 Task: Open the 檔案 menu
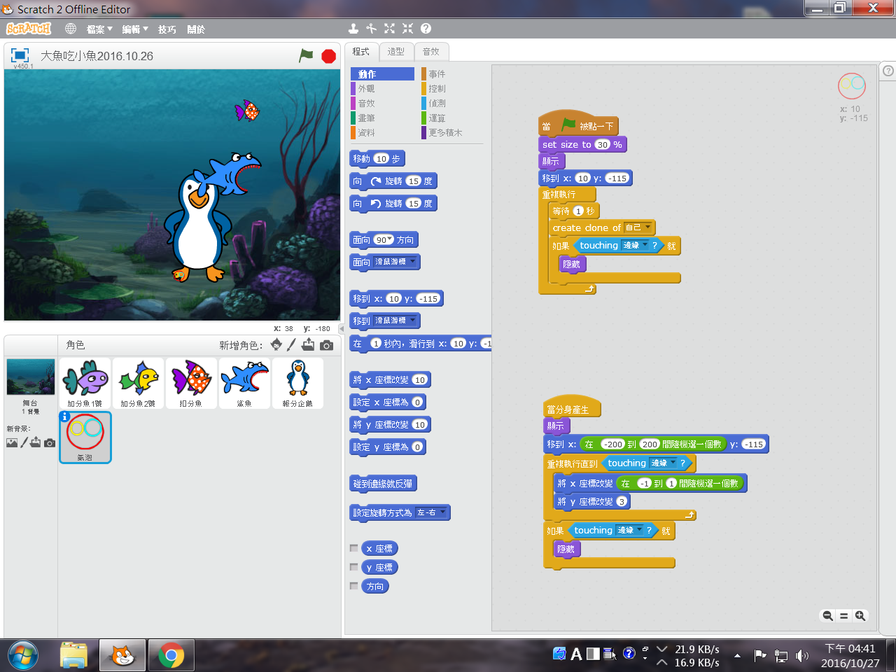pos(99,29)
